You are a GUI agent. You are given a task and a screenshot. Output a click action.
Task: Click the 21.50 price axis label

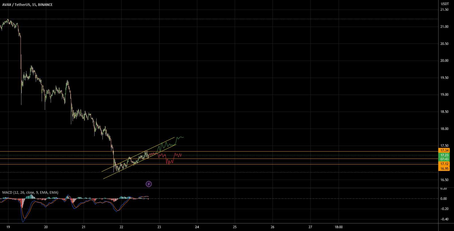pos(444,10)
